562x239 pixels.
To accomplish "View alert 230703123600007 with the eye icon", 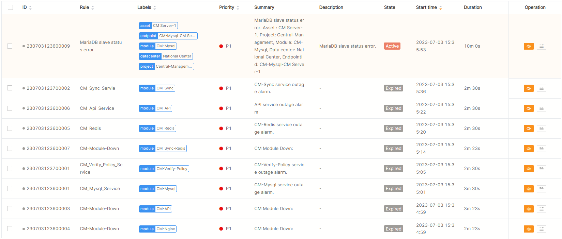I will [x=528, y=149].
